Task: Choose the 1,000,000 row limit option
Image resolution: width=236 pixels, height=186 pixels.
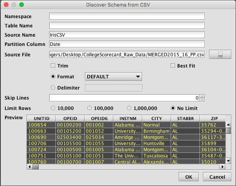Action: pyautogui.click(x=129, y=108)
